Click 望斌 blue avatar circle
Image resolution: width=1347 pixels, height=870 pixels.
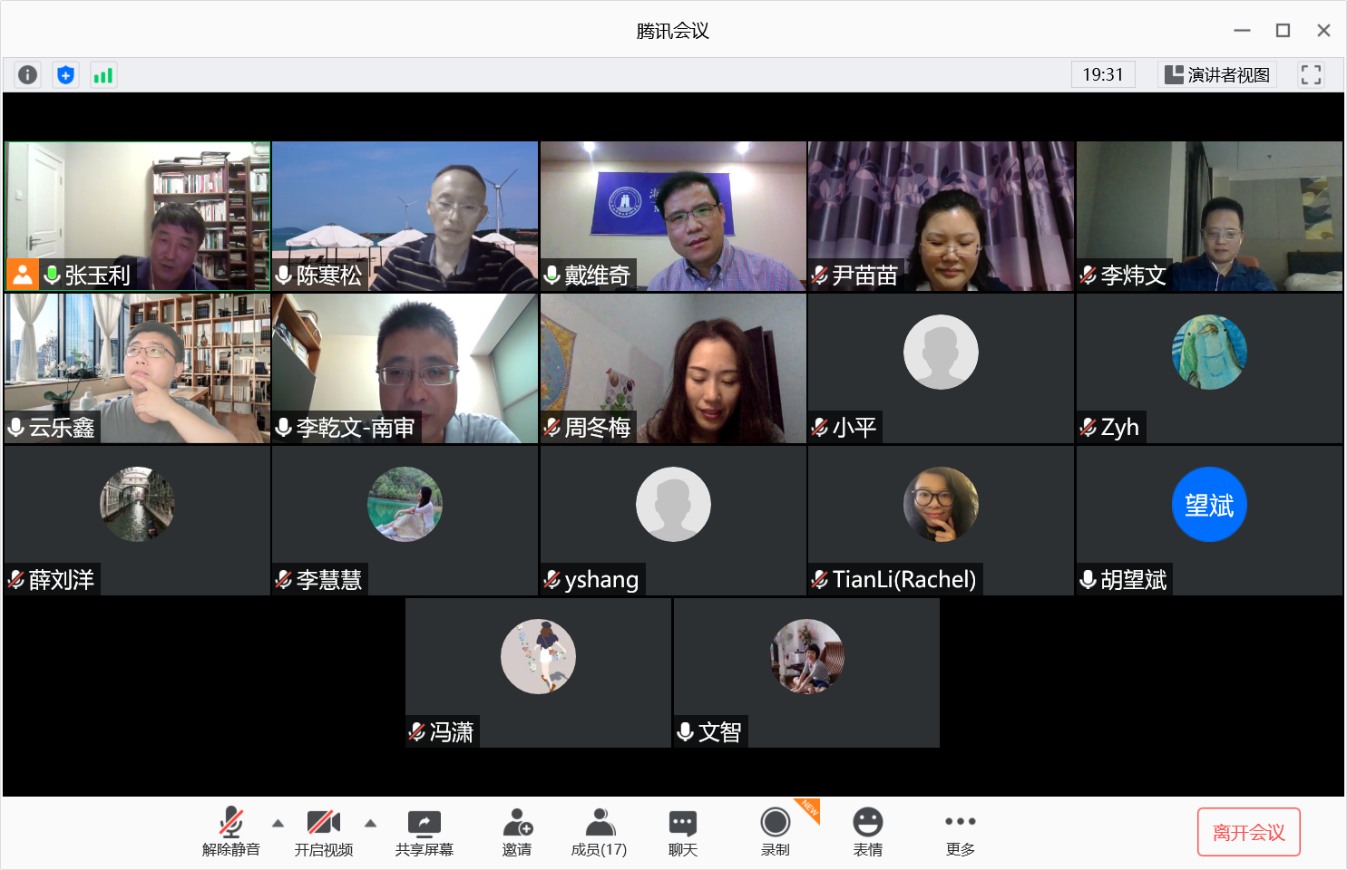(x=1209, y=504)
